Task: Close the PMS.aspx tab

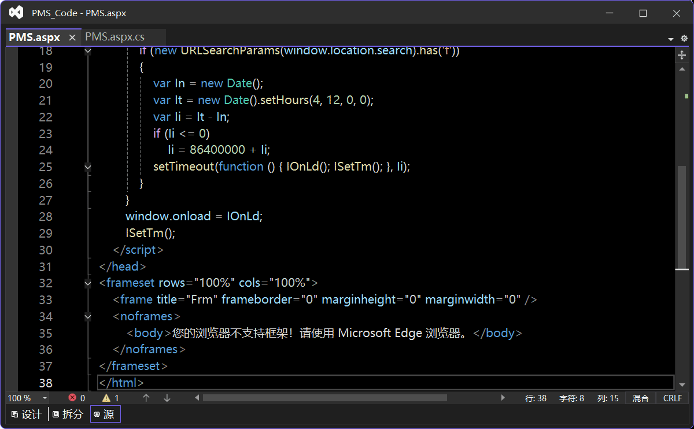Action: point(72,38)
